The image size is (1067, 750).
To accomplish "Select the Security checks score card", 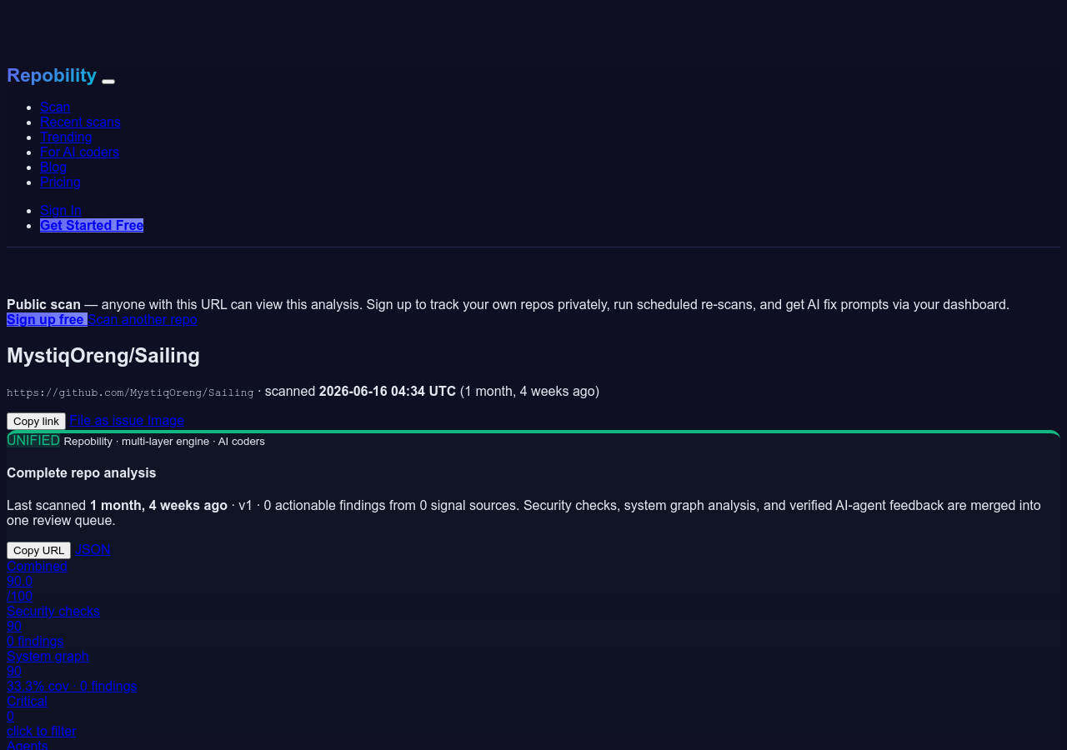I will (53, 626).
